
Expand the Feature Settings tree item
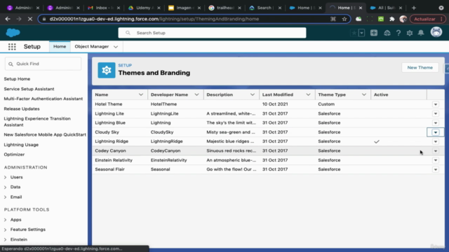tap(5, 230)
